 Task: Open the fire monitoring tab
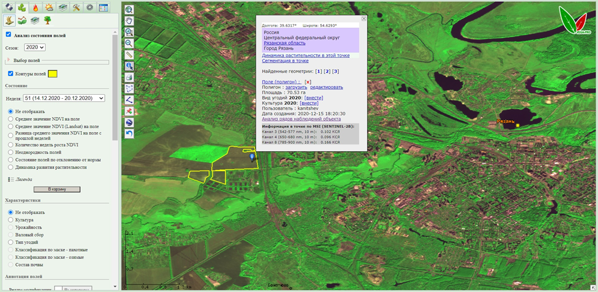click(x=36, y=7)
